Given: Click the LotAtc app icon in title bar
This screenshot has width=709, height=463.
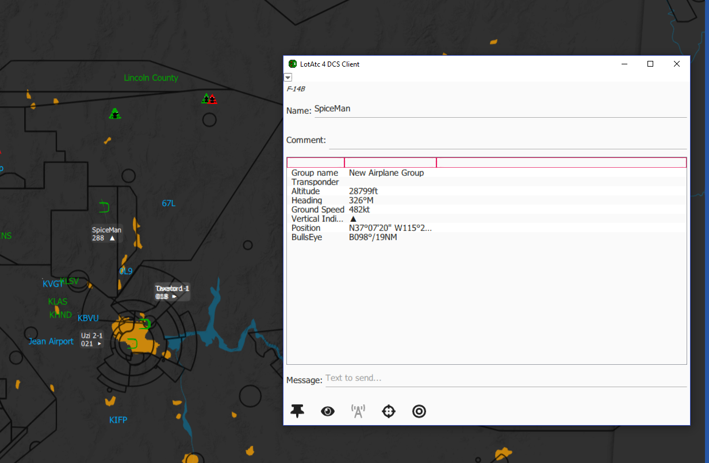Looking at the screenshot, I should coord(293,64).
